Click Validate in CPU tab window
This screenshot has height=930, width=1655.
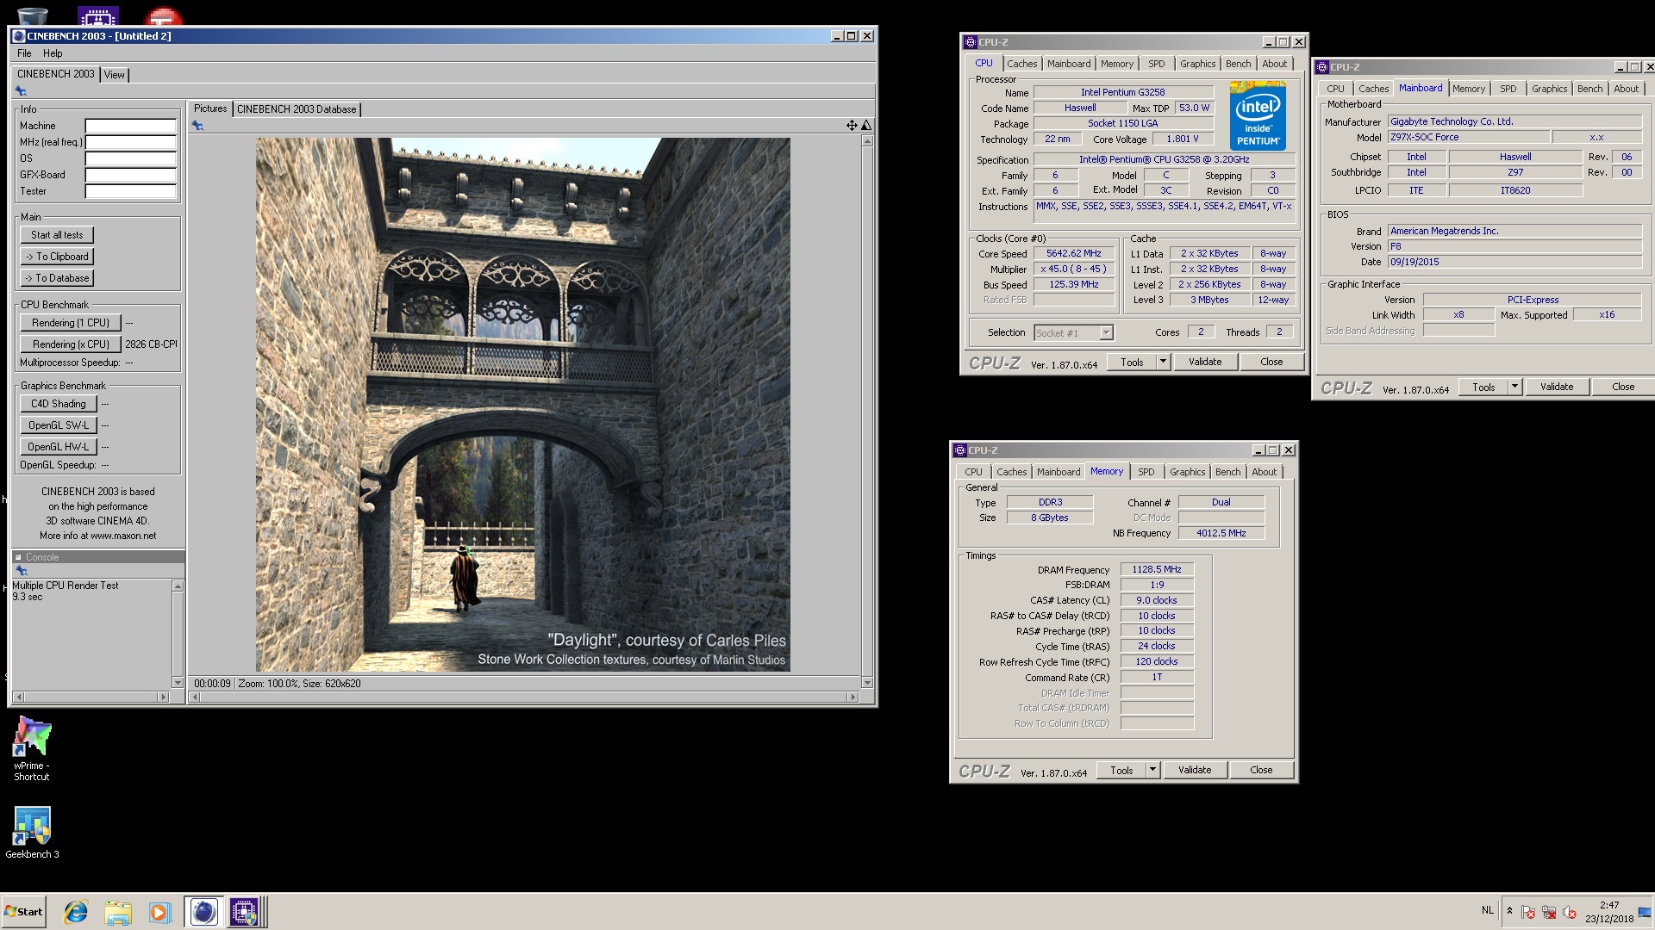pos(1204,362)
